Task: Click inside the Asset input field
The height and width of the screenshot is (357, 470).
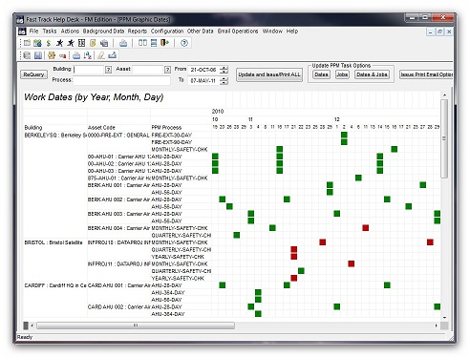Action: 147,70
